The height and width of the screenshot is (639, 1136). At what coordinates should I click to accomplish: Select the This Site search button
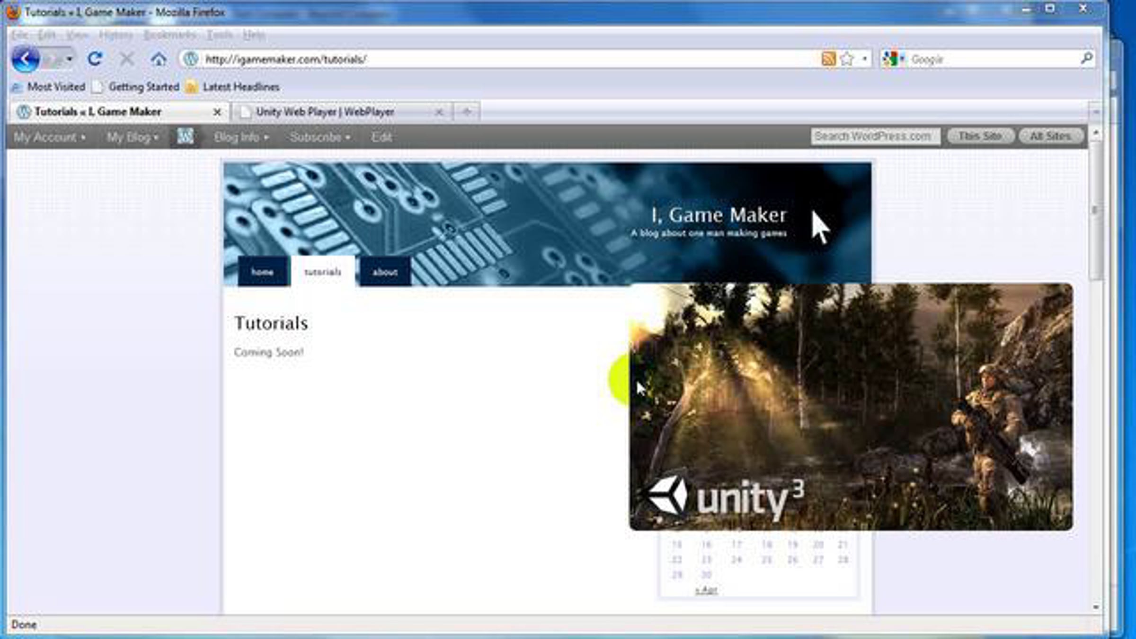pyautogui.click(x=980, y=136)
